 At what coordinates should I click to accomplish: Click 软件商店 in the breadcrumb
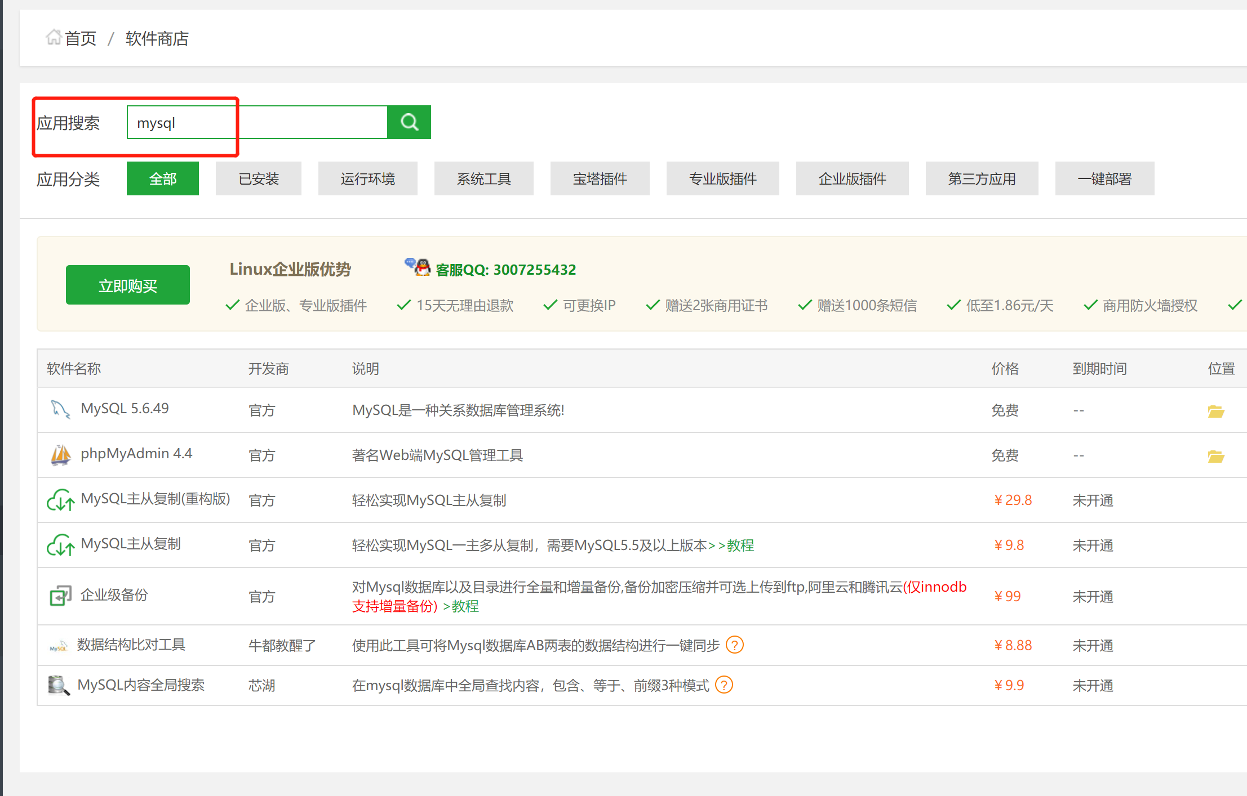click(157, 38)
